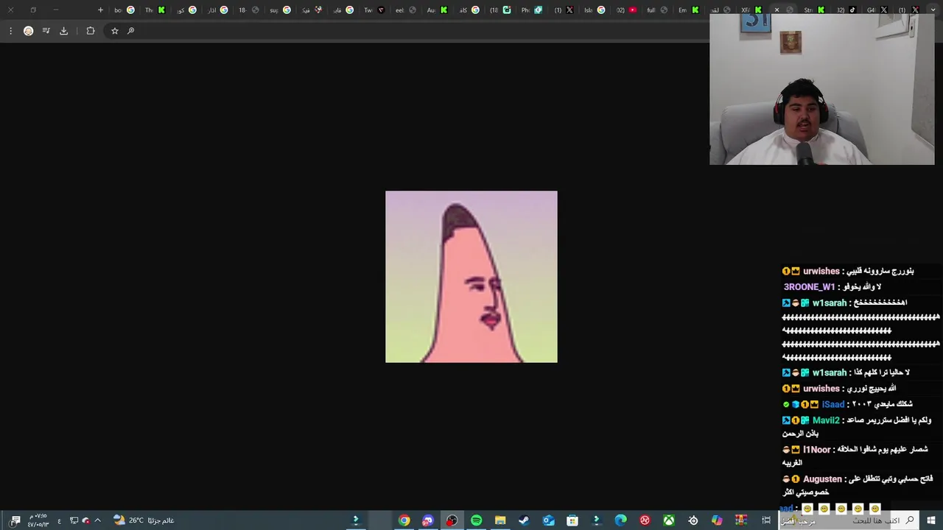Click the Windows taskbar search field

point(849,520)
